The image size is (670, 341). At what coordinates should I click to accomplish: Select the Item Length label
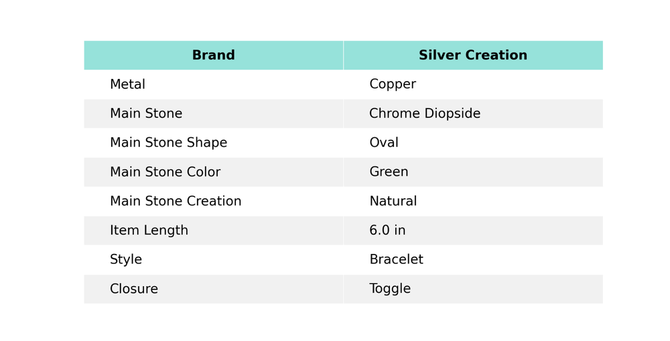(149, 230)
